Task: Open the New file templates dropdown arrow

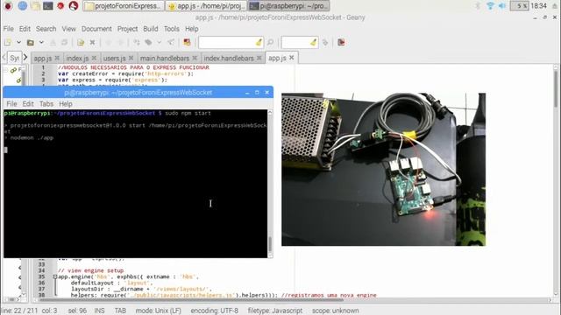Action: [18, 43]
